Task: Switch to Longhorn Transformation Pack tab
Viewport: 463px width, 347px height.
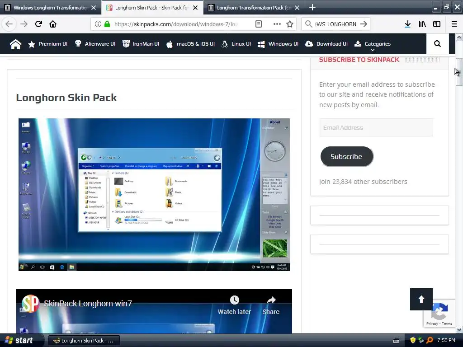Action: (x=254, y=8)
